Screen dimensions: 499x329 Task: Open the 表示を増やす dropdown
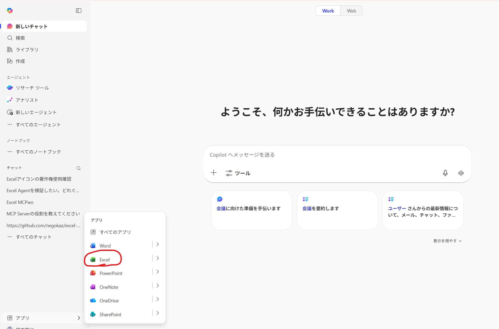click(447, 241)
